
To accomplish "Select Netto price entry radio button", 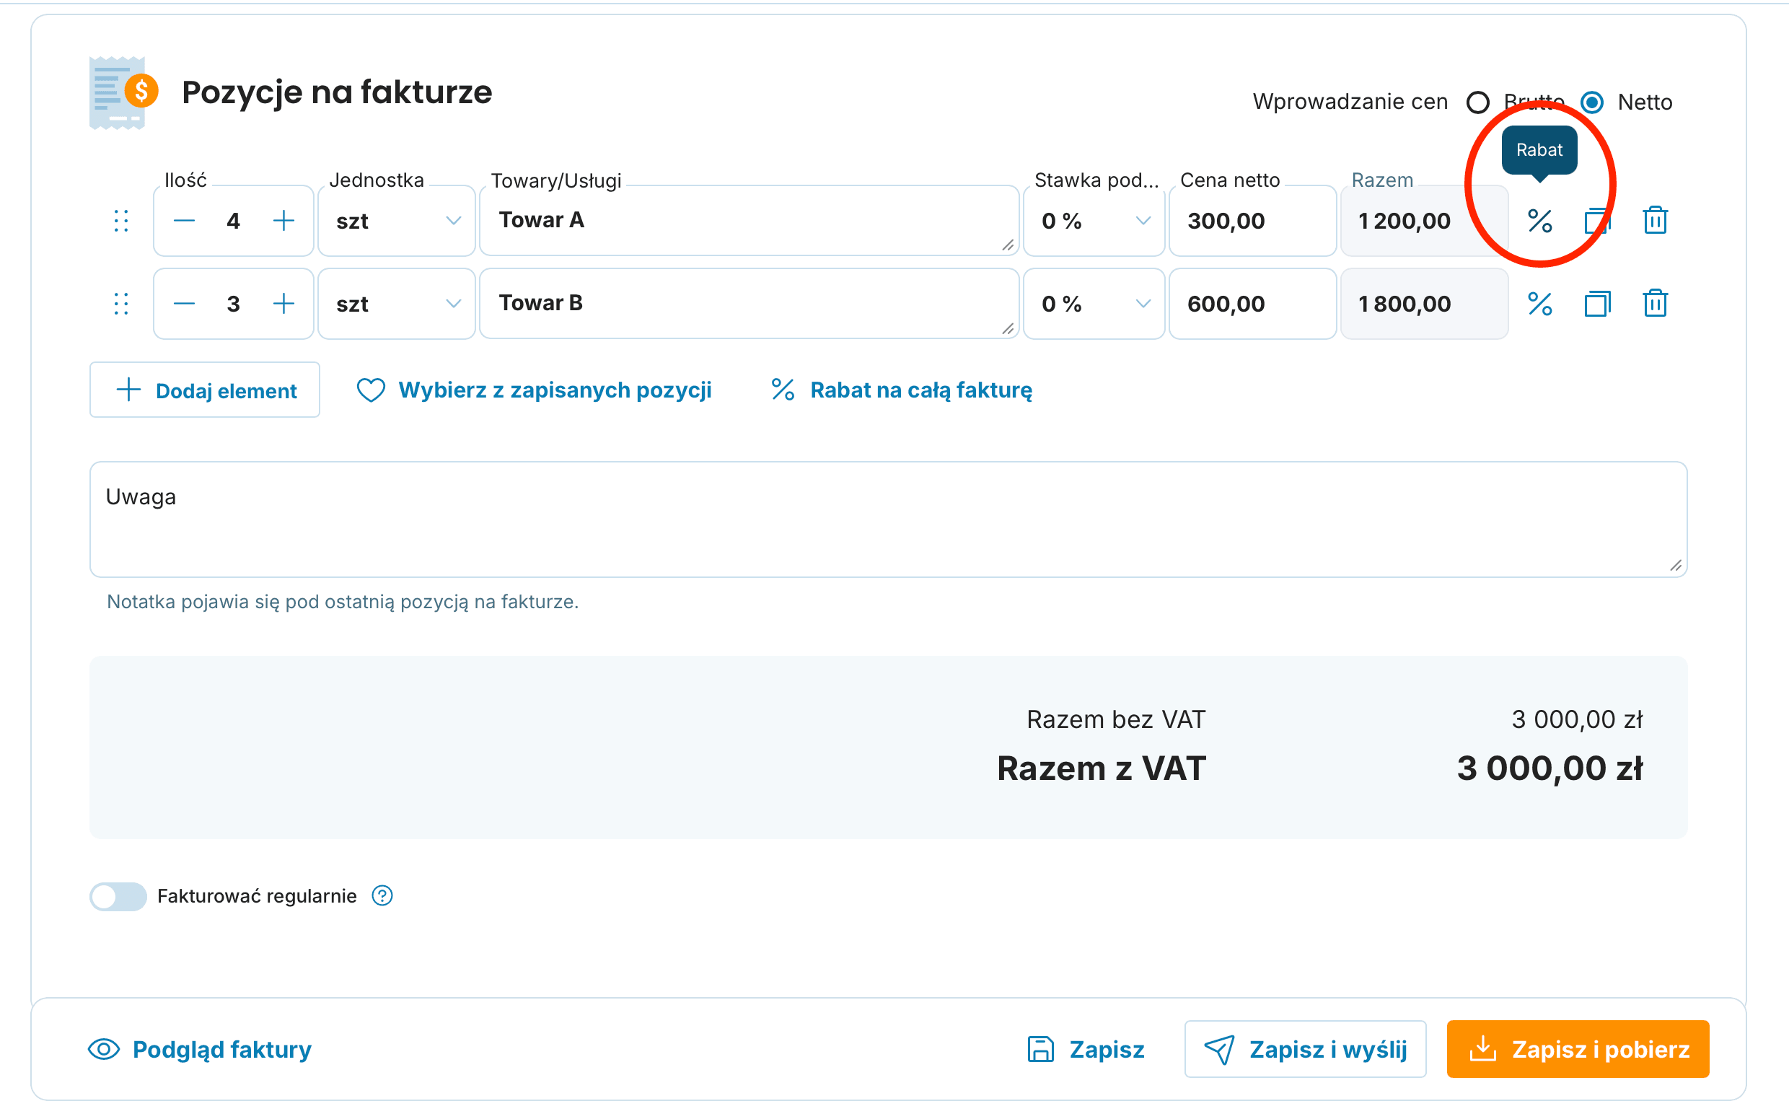I will point(1592,102).
